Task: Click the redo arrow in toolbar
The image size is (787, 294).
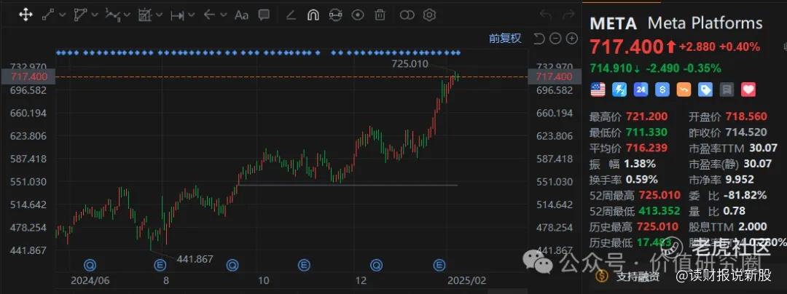Action: (x=568, y=15)
